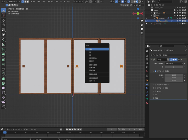Select the Move tool in toolbar
Screen dimensions: 188x140
click(3, 20)
